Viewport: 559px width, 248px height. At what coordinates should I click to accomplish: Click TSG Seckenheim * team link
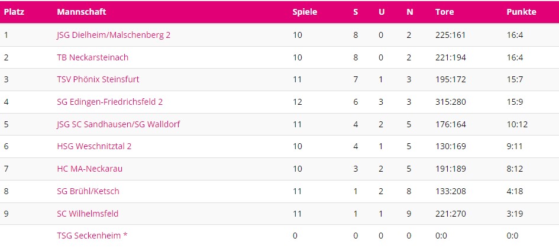92,236
